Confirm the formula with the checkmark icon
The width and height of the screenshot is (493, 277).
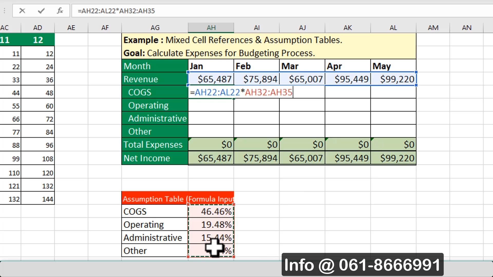point(41,11)
